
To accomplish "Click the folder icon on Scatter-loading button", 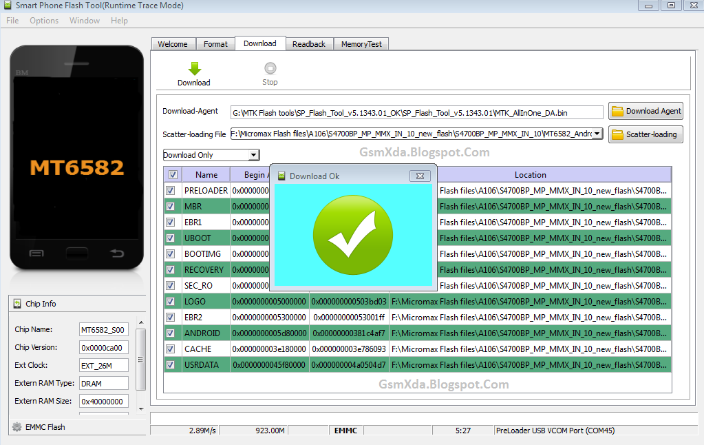I will 618,134.
